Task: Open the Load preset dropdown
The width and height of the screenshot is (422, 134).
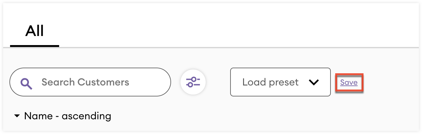Action: pos(280,82)
